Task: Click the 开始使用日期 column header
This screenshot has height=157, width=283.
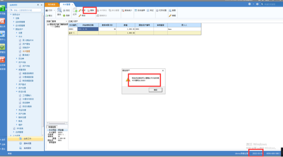Action: coord(88,25)
